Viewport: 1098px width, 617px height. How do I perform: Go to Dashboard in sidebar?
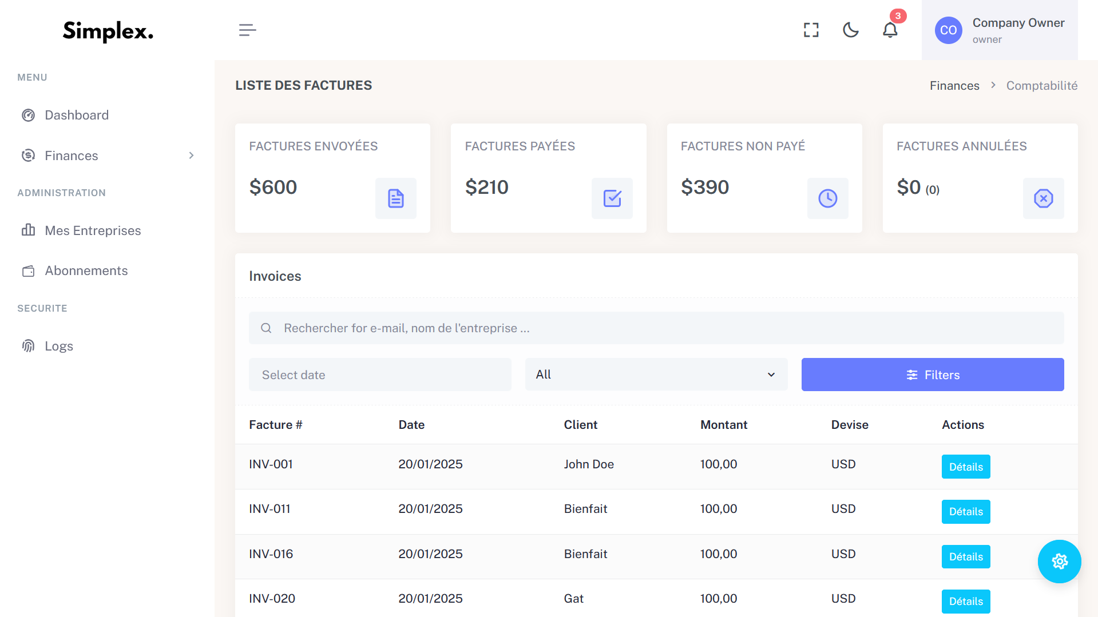pyautogui.click(x=77, y=115)
